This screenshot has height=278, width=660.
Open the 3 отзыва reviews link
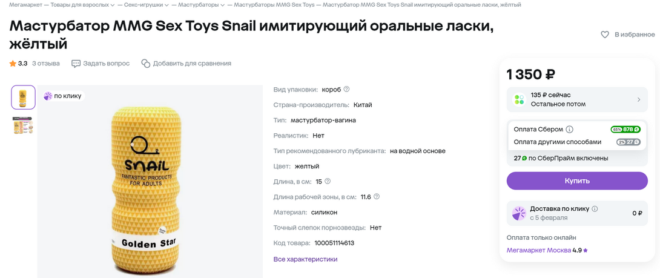click(x=46, y=64)
